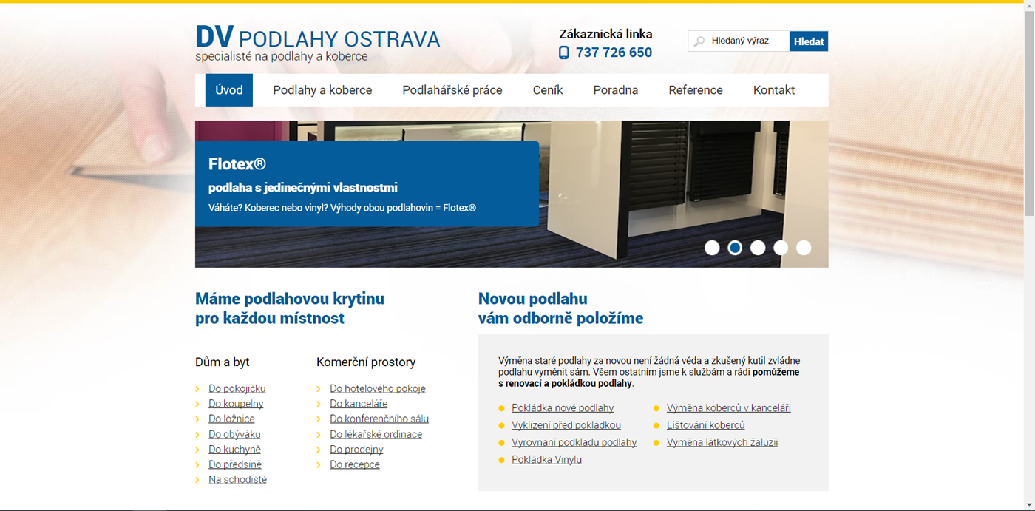Image resolution: width=1035 pixels, height=511 pixels.
Task: Open the Reference menu item
Action: [696, 90]
